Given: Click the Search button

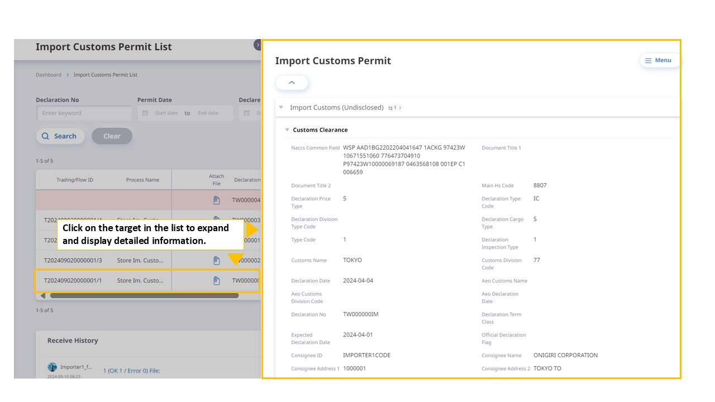Looking at the screenshot, I should (60, 136).
